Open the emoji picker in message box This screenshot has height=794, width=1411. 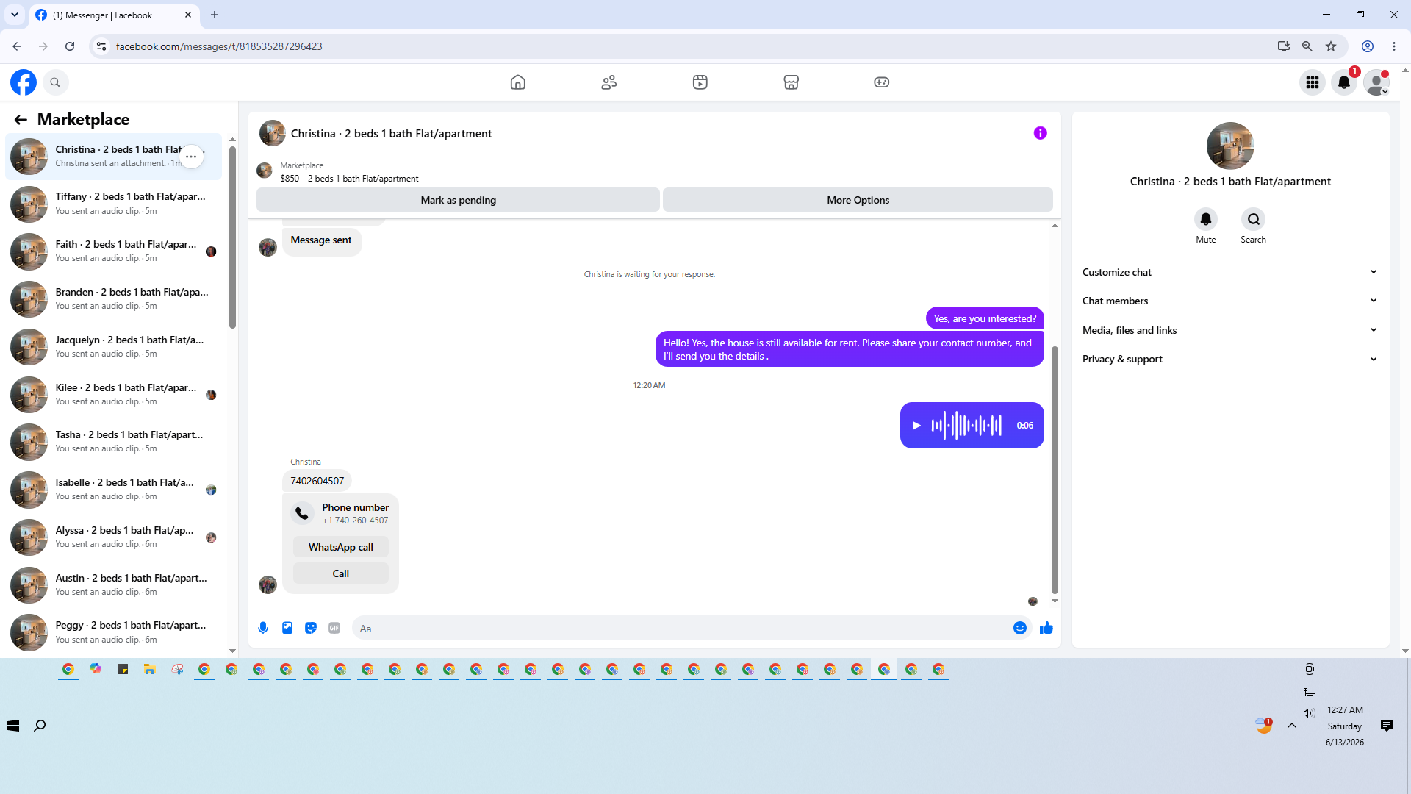1020,628
